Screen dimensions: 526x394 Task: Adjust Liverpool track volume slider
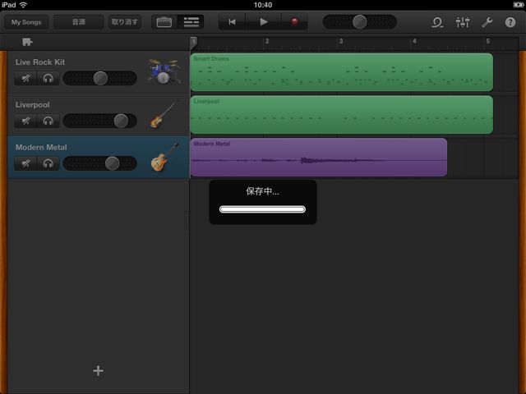click(100, 121)
